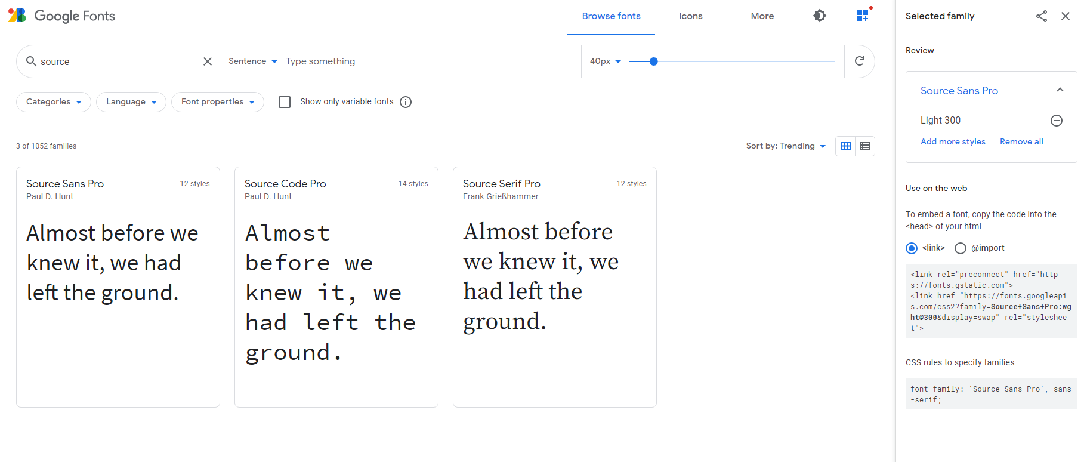Click the Google Fonts logo
This screenshot has width=1084, height=462.
click(x=61, y=16)
